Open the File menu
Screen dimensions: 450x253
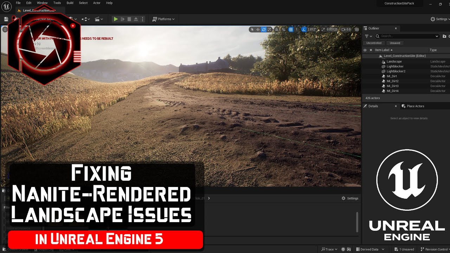[x=18, y=3]
